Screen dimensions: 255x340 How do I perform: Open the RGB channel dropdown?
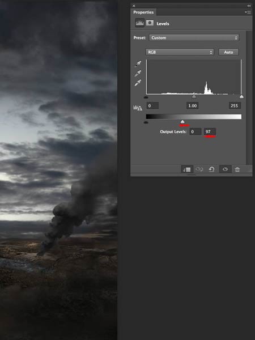pyautogui.click(x=180, y=52)
